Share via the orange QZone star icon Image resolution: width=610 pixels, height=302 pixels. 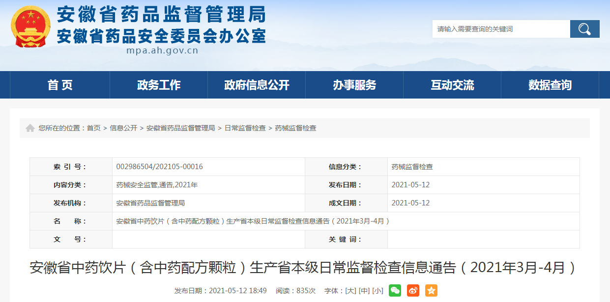click(x=431, y=291)
